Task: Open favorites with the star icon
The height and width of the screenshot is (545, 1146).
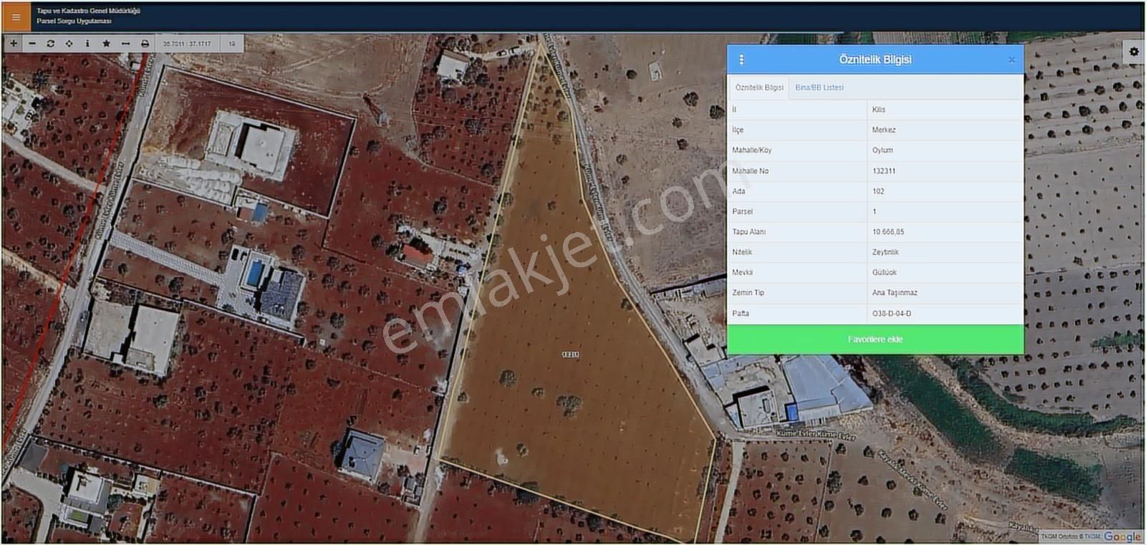Action: pyautogui.click(x=107, y=44)
